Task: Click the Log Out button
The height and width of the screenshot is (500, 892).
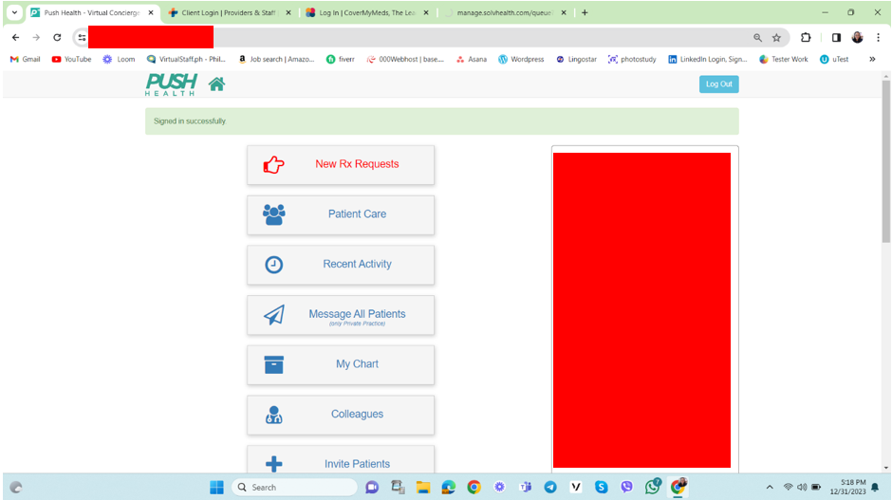Action: point(718,84)
